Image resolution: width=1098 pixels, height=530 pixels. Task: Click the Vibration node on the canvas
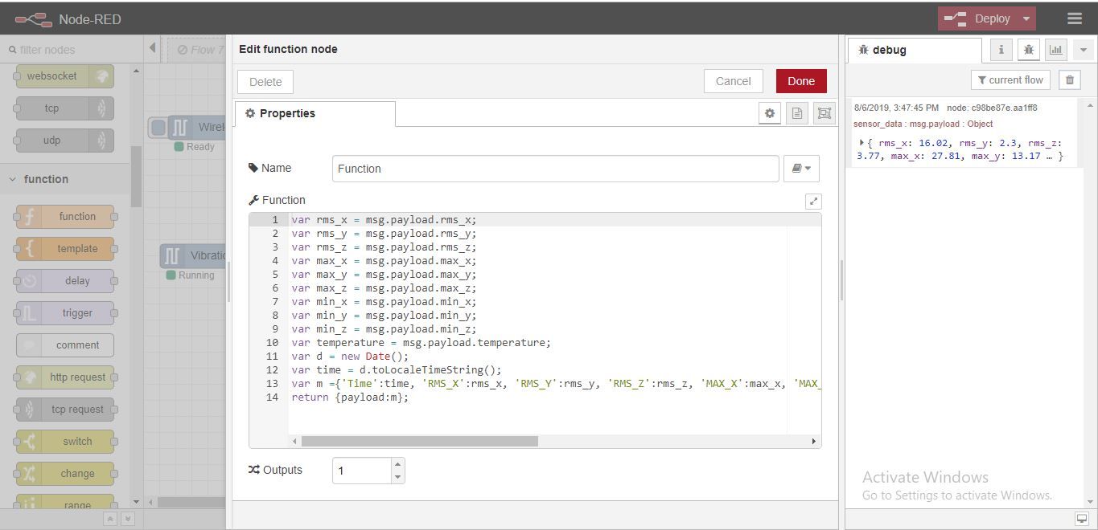pyautogui.click(x=194, y=256)
